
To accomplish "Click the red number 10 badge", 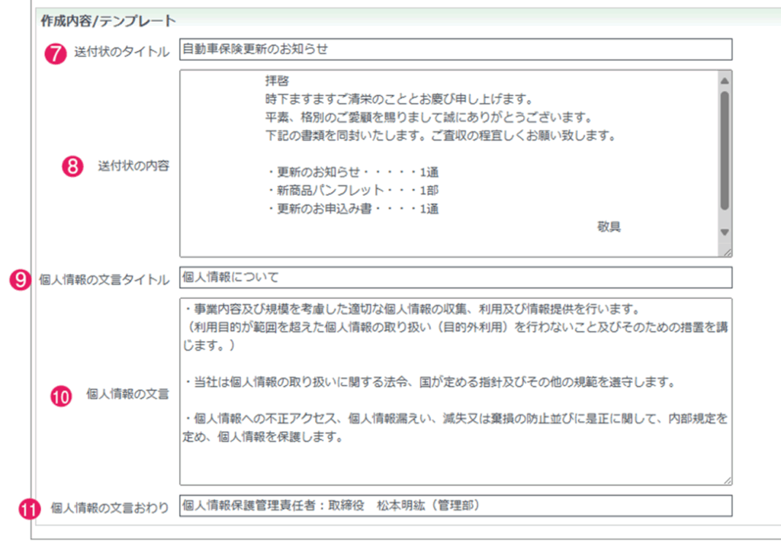I will (x=61, y=394).
